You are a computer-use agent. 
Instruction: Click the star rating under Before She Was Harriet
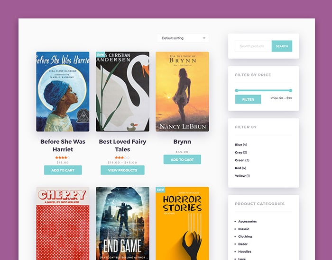pos(63,157)
